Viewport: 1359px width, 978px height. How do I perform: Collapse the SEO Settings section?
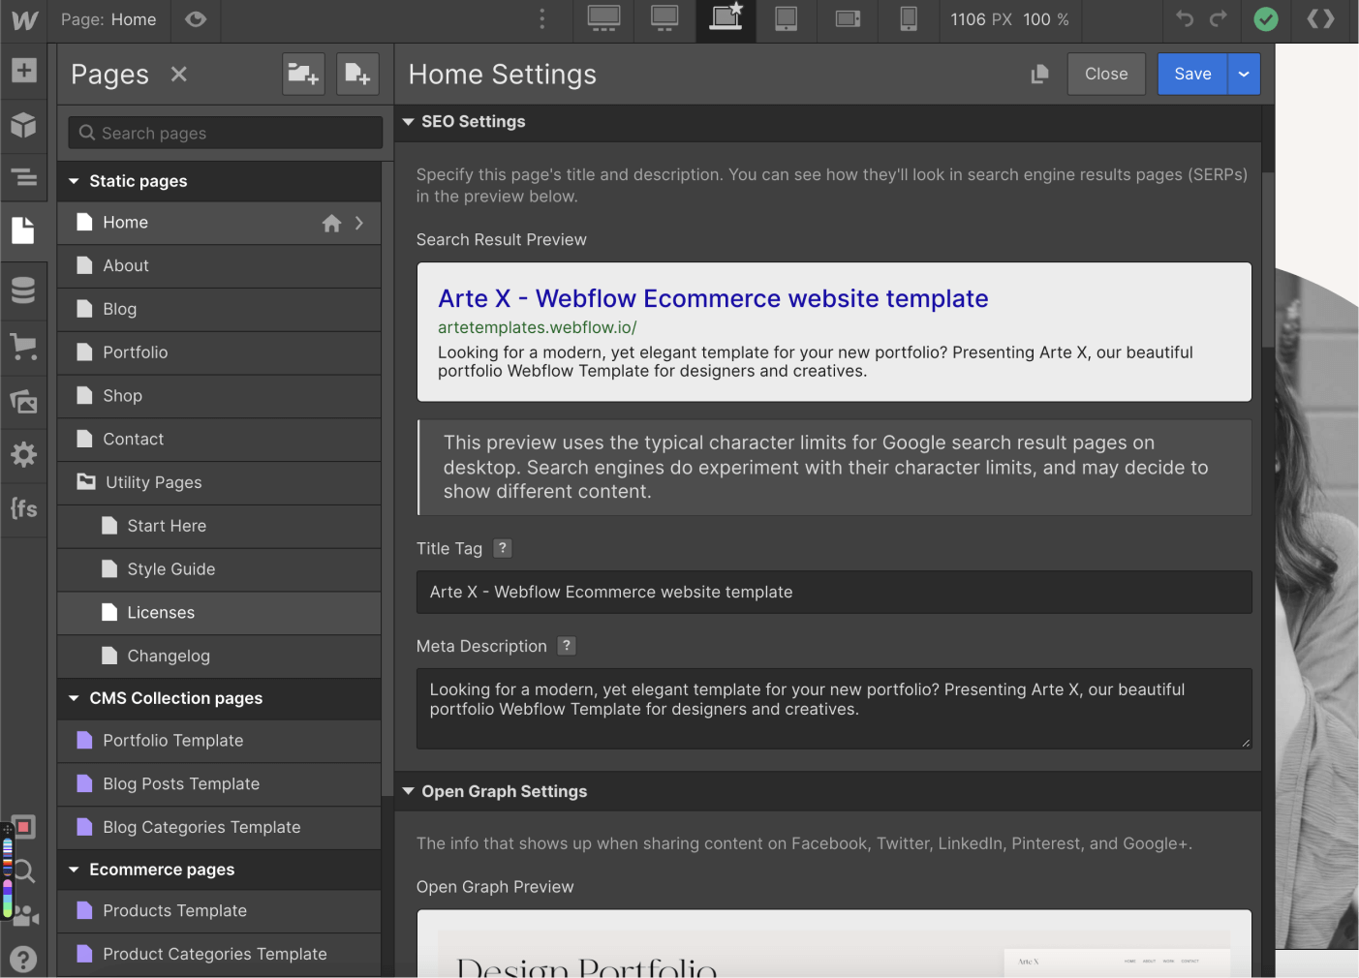pos(408,122)
